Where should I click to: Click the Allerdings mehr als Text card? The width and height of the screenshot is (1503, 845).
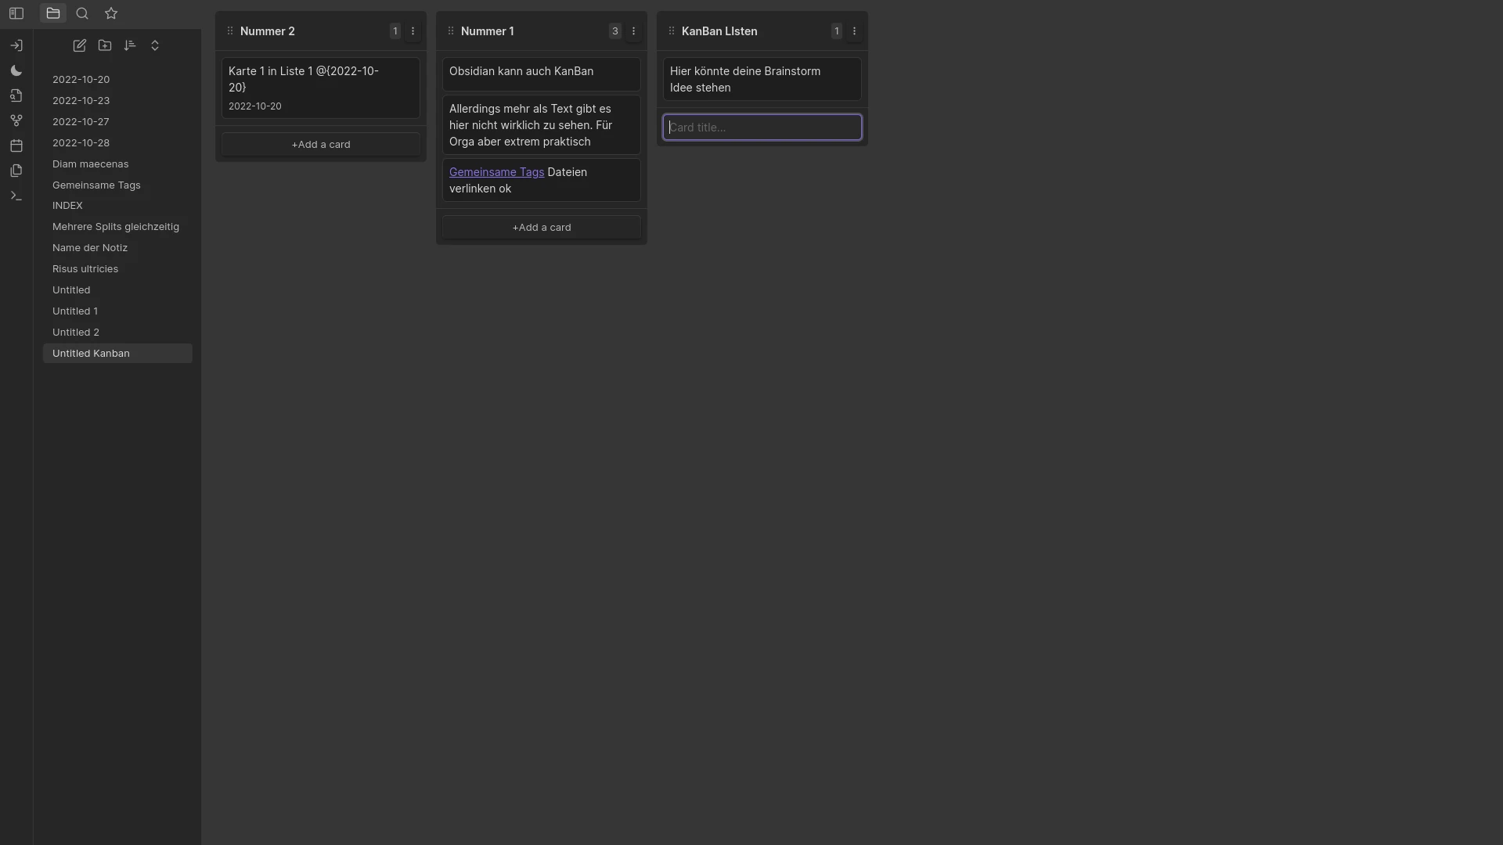point(542,125)
